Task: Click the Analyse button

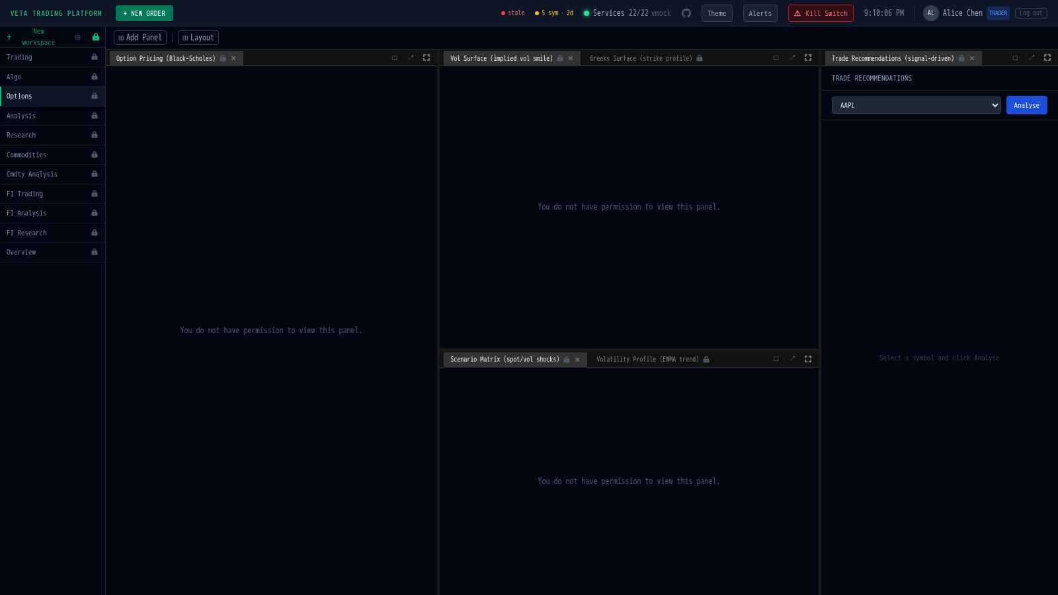Action: (1026, 105)
